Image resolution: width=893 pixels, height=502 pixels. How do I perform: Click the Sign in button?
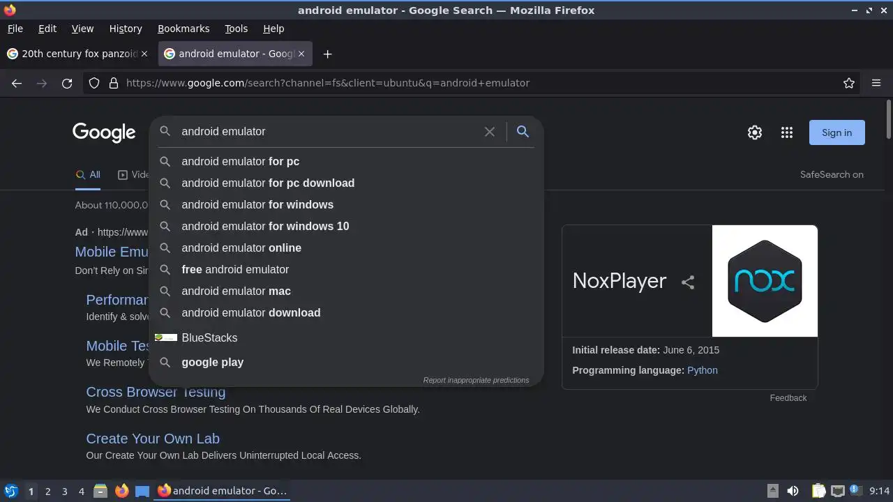[x=836, y=132]
